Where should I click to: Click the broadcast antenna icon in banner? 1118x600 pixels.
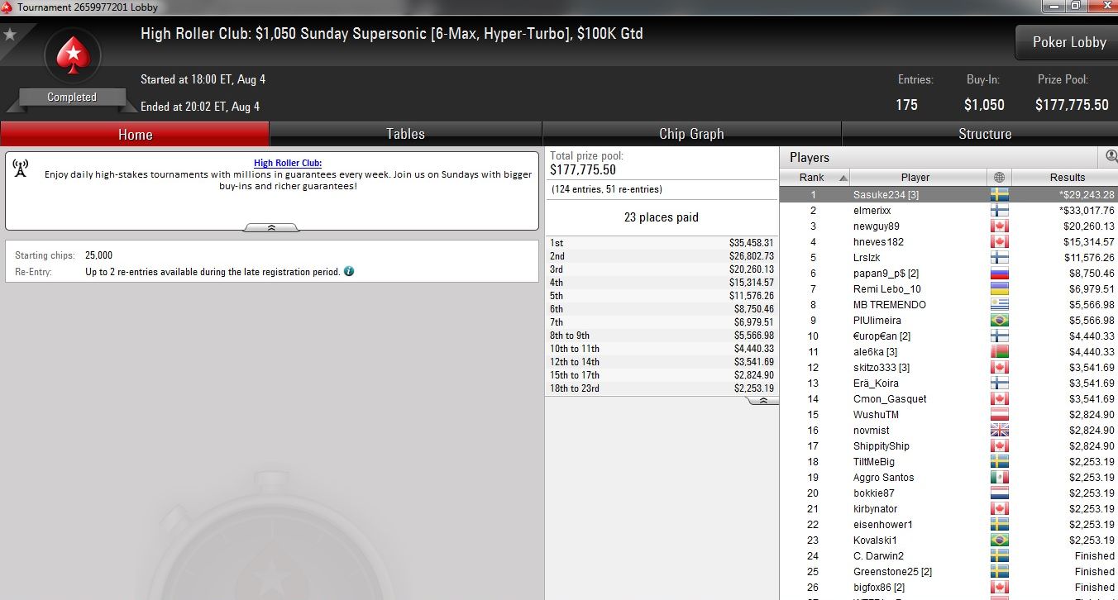click(21, 169)
